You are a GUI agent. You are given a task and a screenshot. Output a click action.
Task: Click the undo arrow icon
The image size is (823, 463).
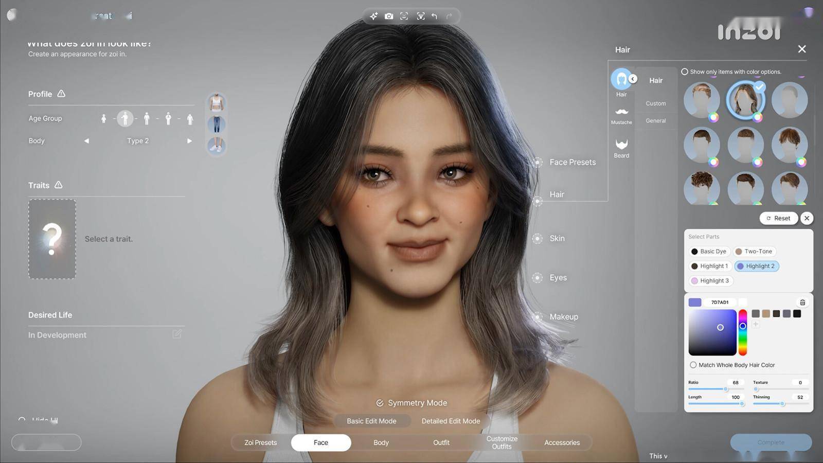pos(434,16)
